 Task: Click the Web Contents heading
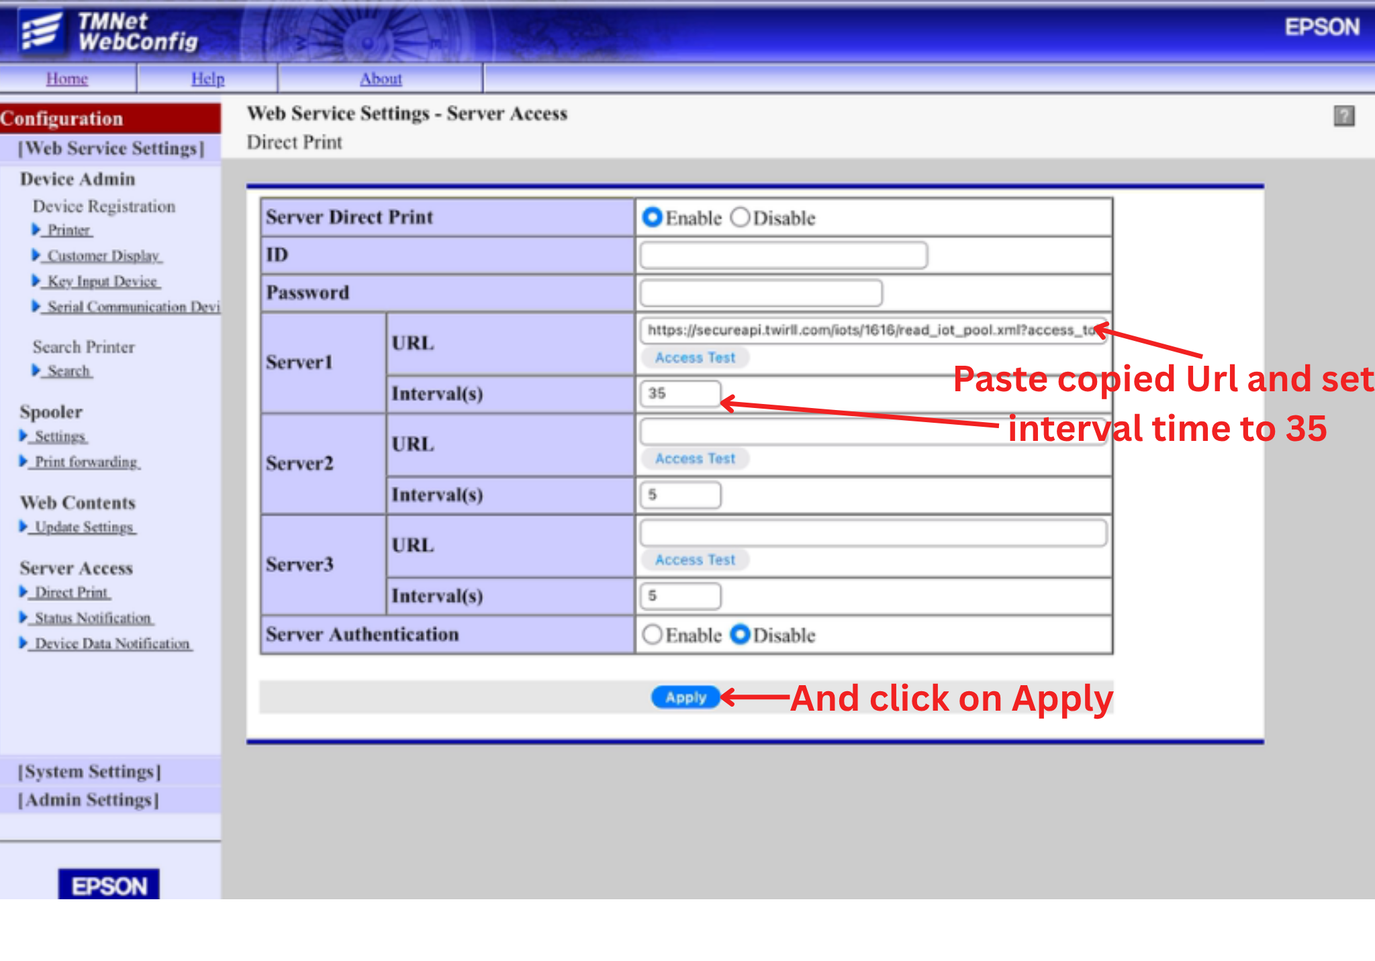[78, 503]
